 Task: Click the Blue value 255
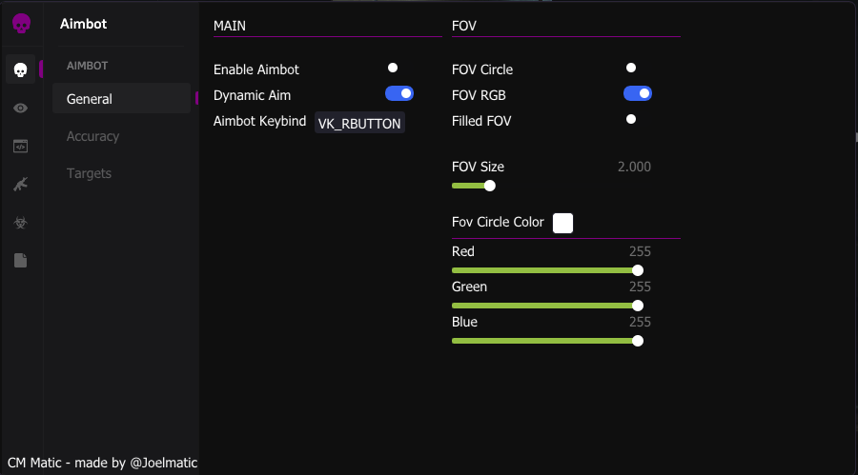(x=640, y=322)
